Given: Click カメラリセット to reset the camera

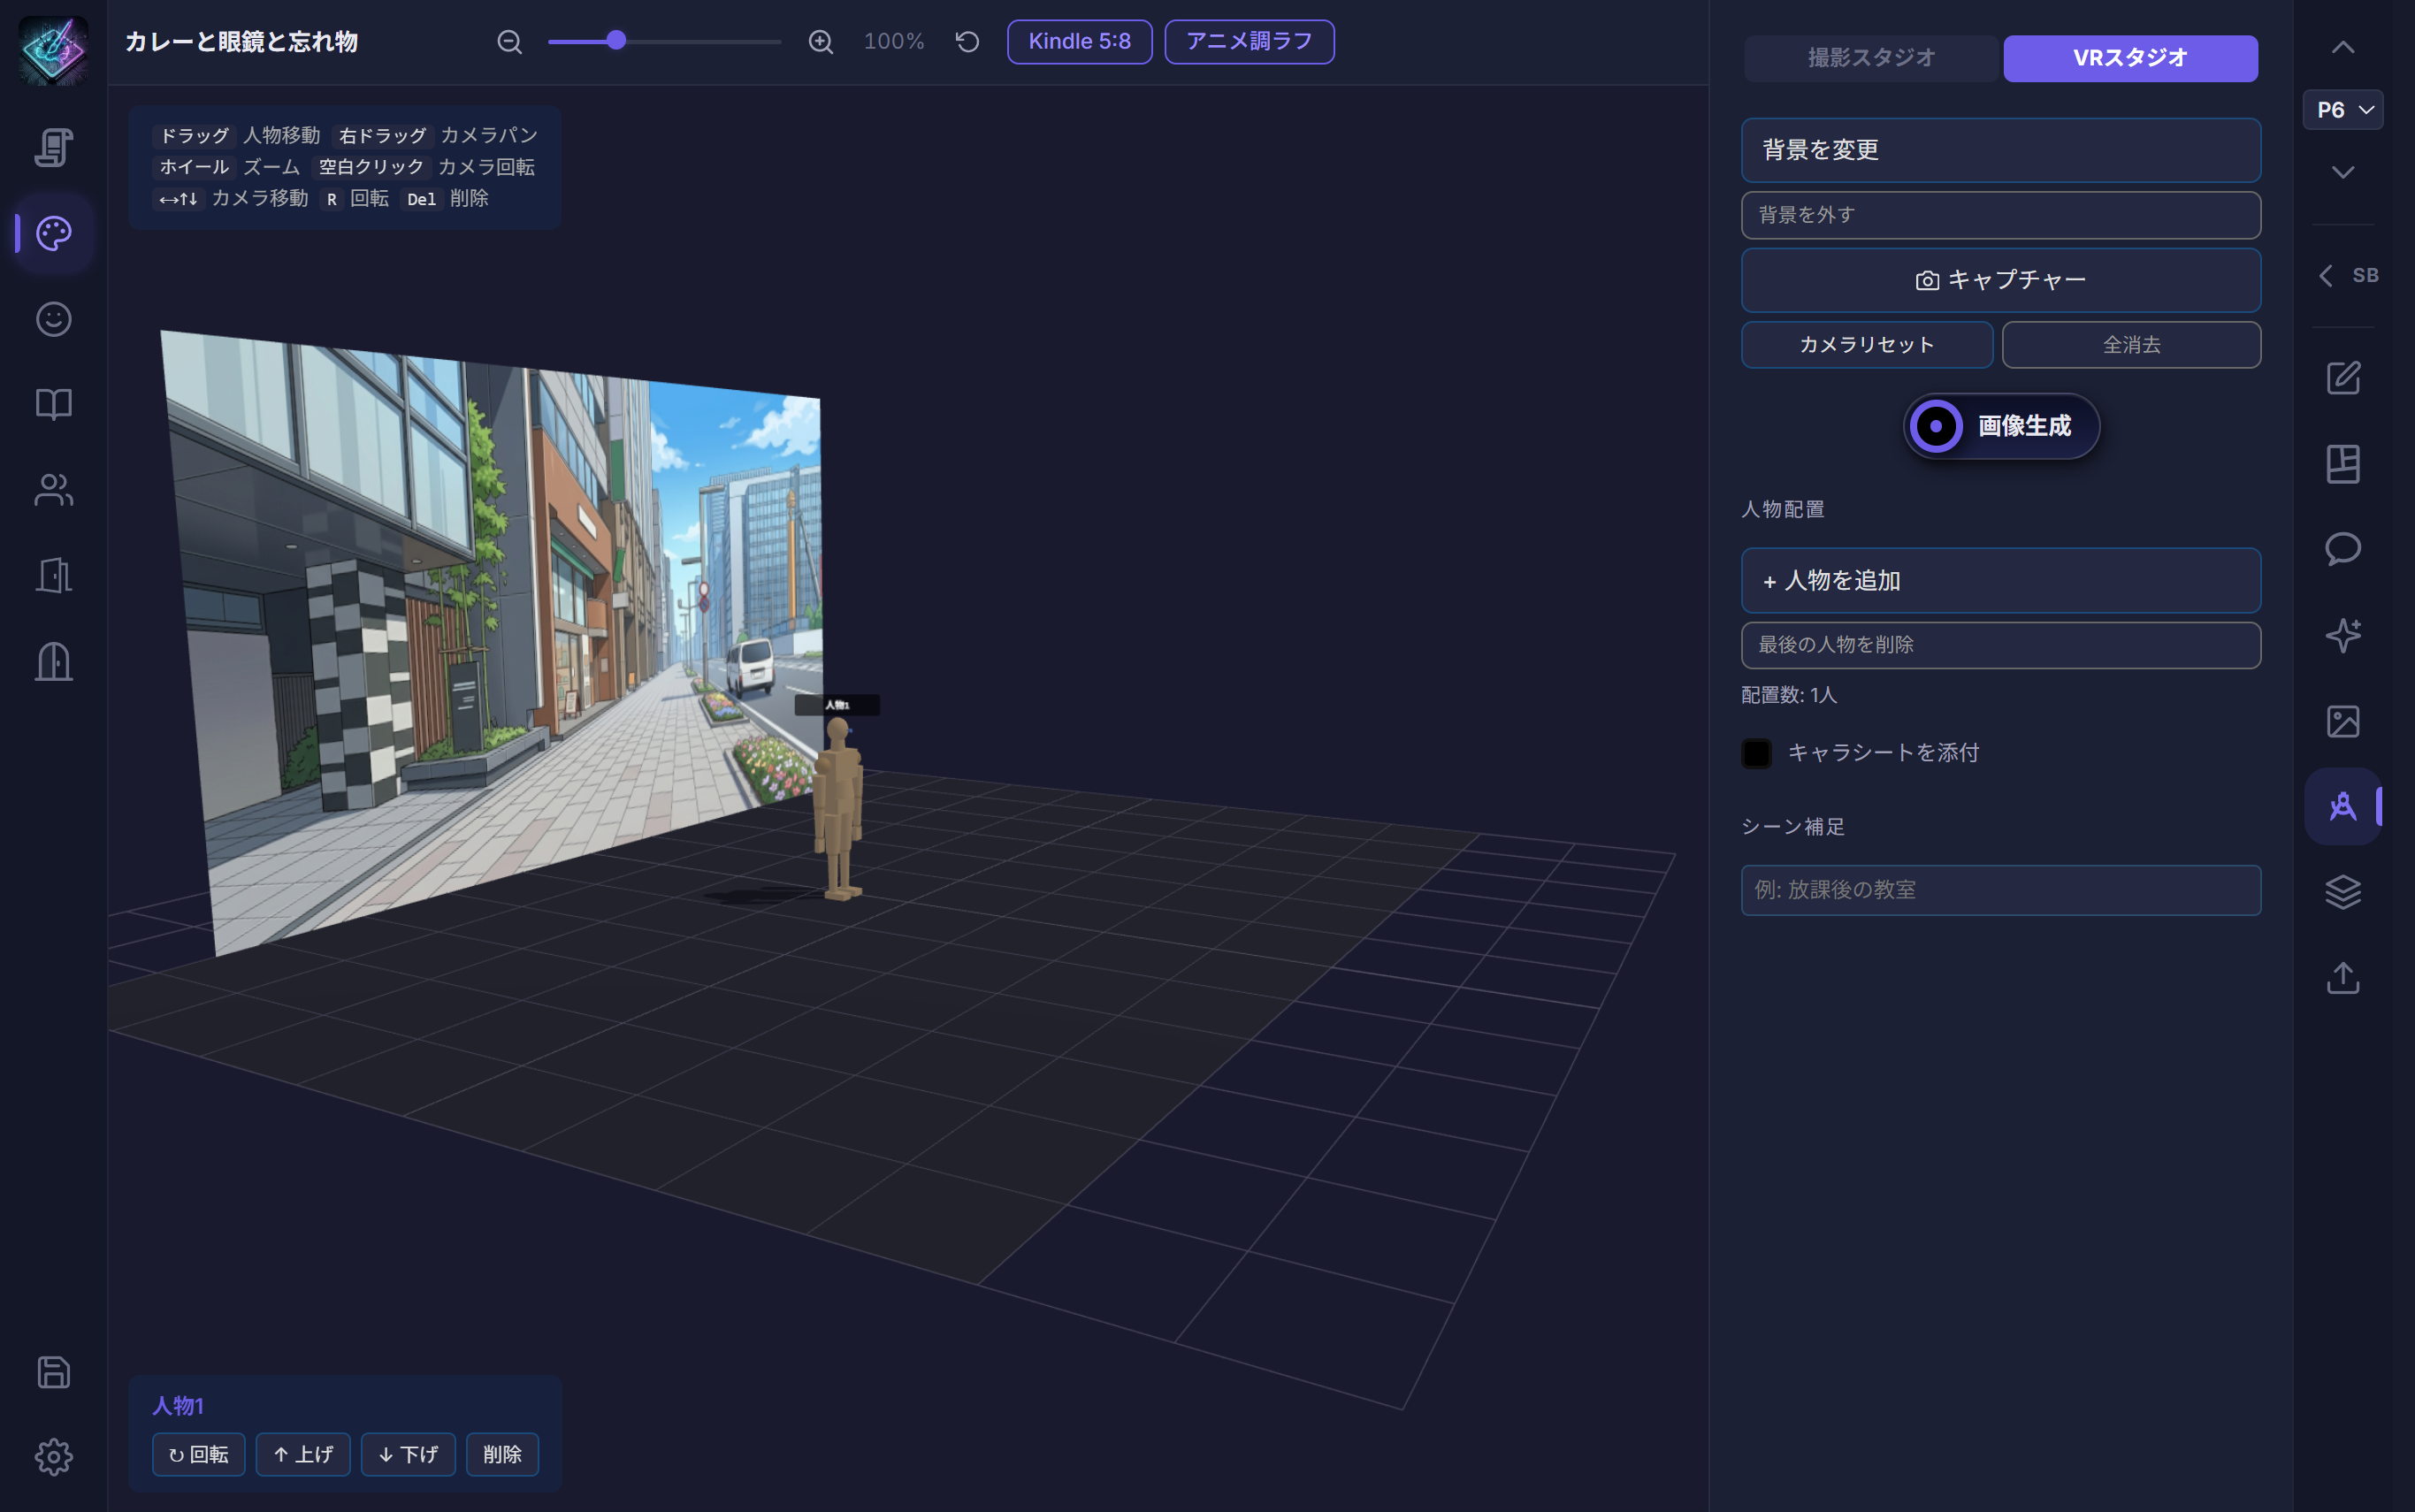Looking at the screenshot, I should [x=1866, y=344].
